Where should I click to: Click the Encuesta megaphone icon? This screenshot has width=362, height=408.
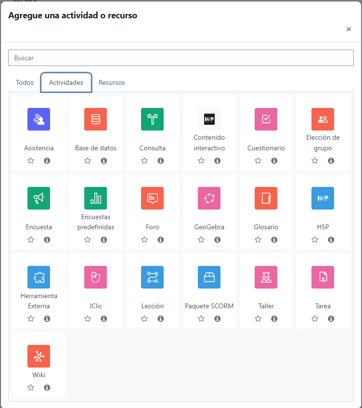[39, 198]
